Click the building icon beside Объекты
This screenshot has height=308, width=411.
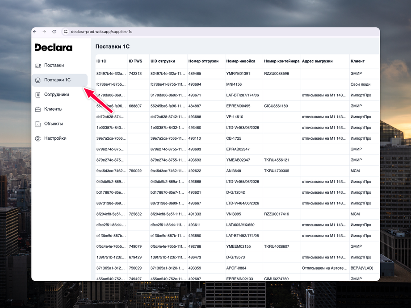click(x=38, y=124)
